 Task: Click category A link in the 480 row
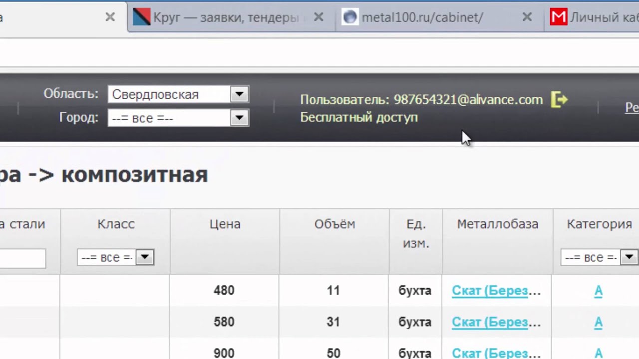[x=598, y=291]
